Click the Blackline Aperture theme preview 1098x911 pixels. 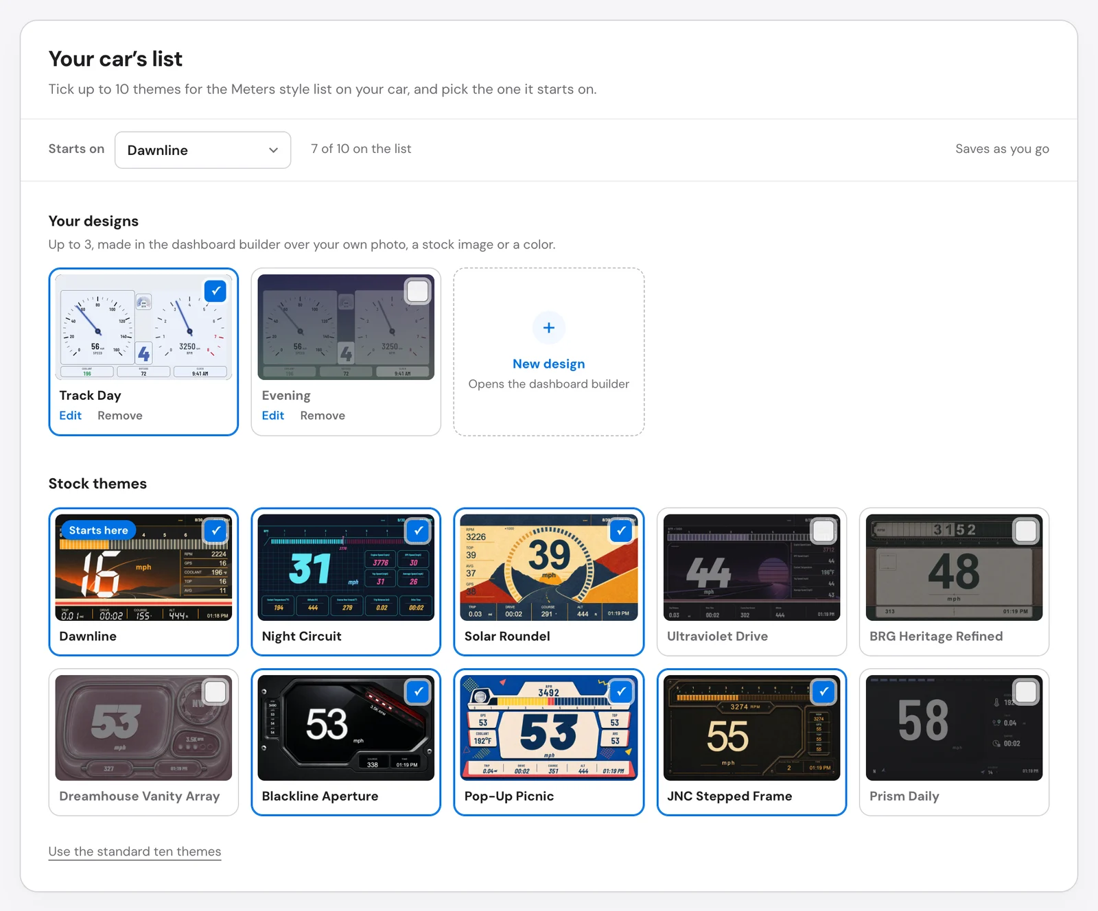coord(346,728)
